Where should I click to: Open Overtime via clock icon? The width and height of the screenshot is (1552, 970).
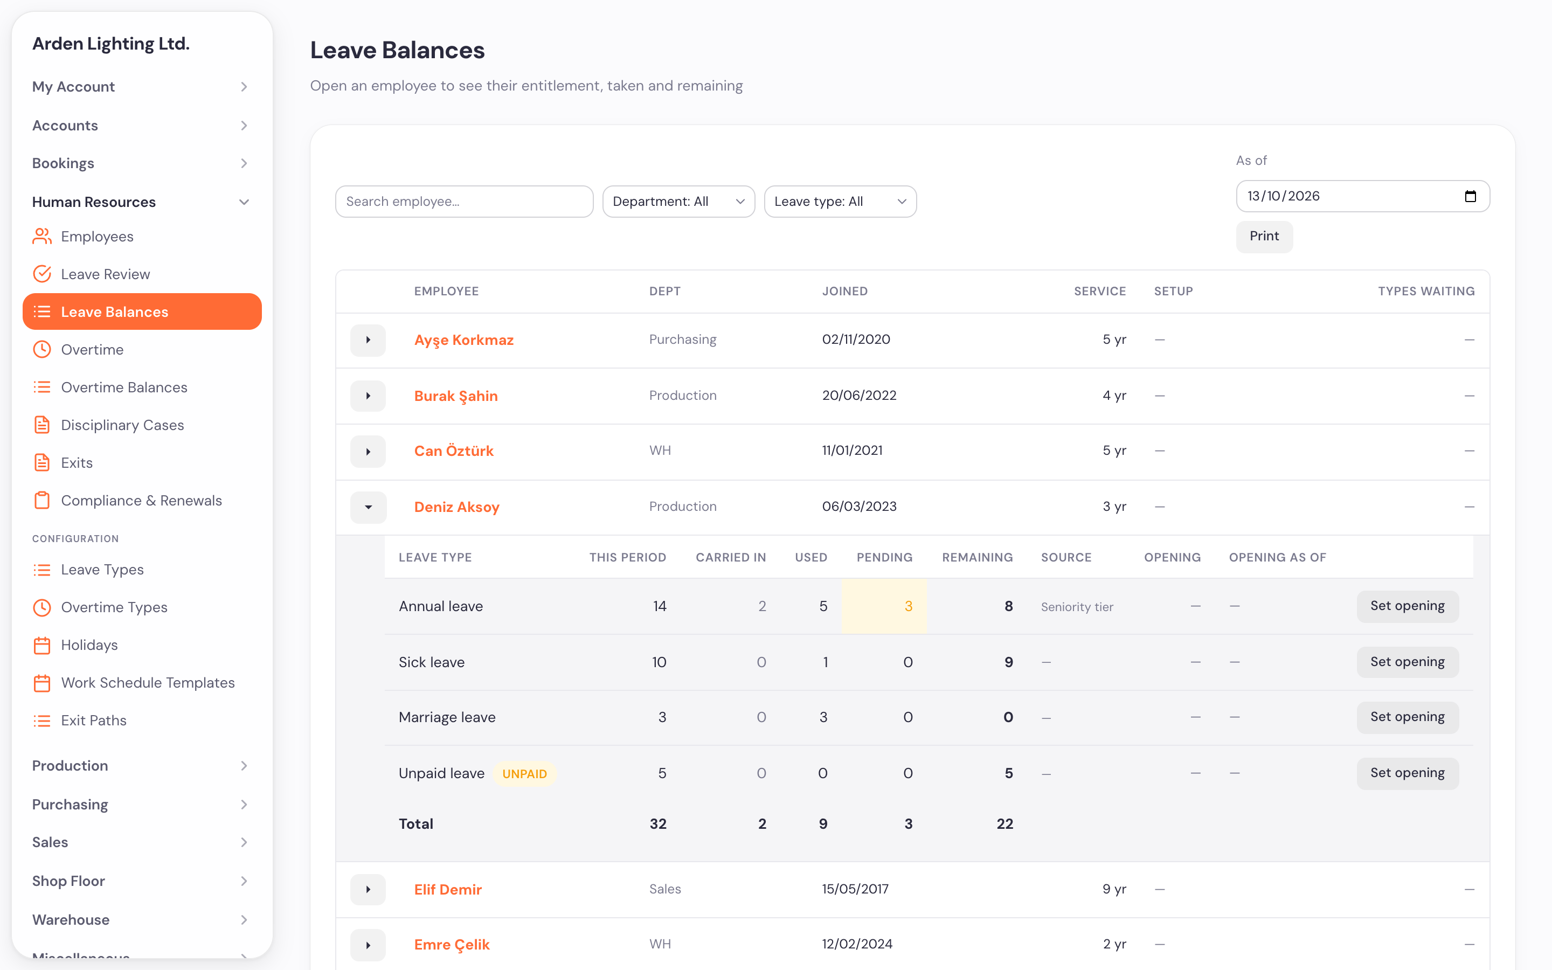click(41, 350)
